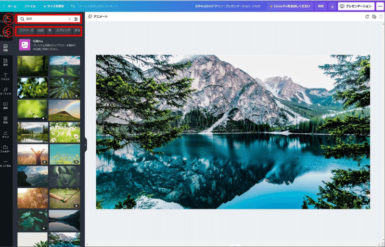Open the 写真 (Photos) sidebar tab
This screenshot has height=247, width=385.
pyautogui.click(x=5, y=48)
